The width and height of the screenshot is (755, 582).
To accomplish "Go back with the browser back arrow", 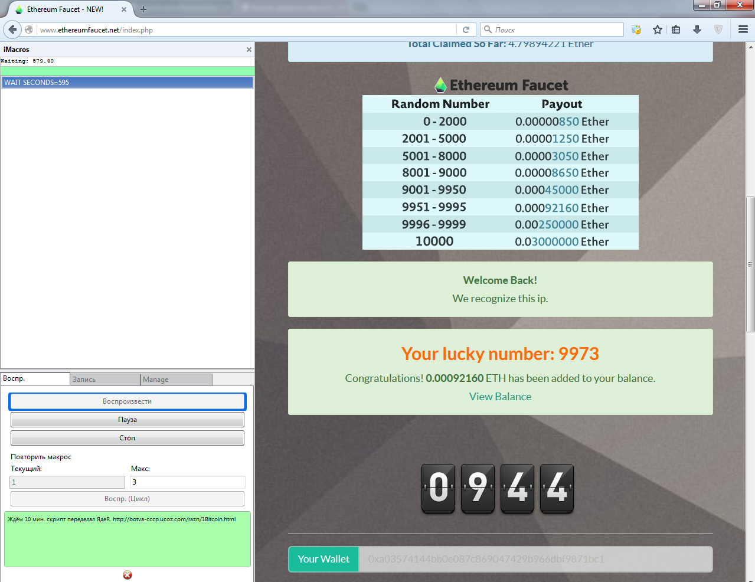I will (12, 30).
